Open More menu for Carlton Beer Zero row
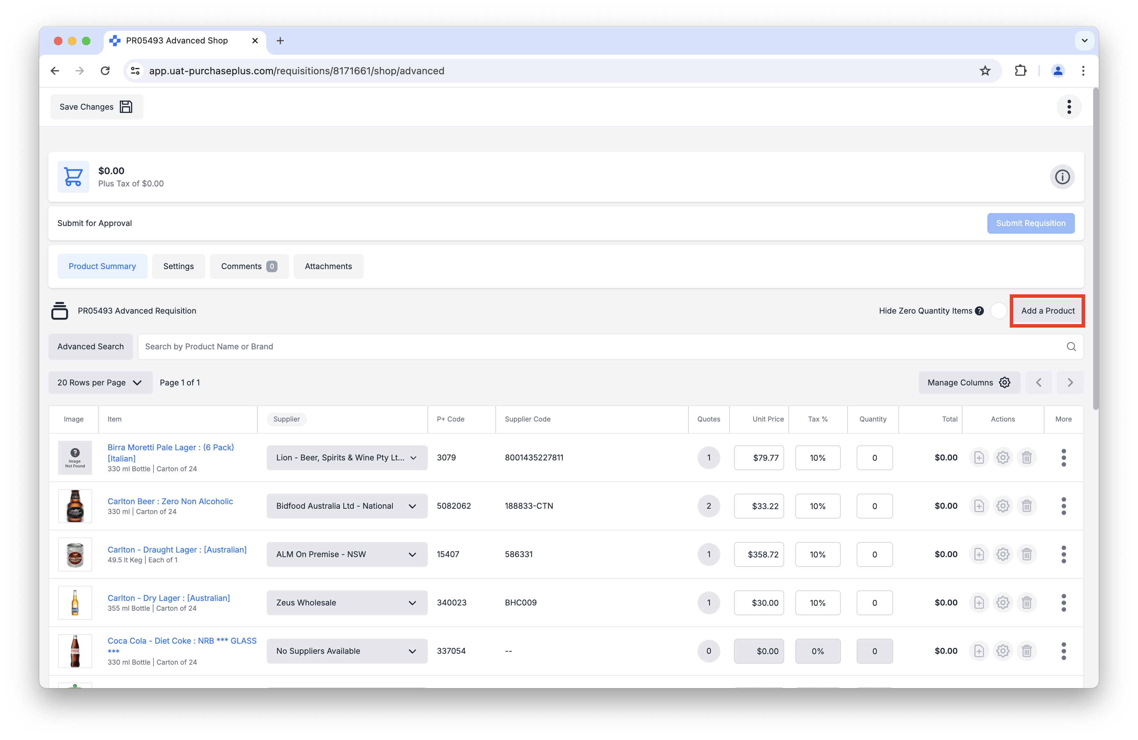This screenshot has height=740, width=1138. tap(1063, 506)
